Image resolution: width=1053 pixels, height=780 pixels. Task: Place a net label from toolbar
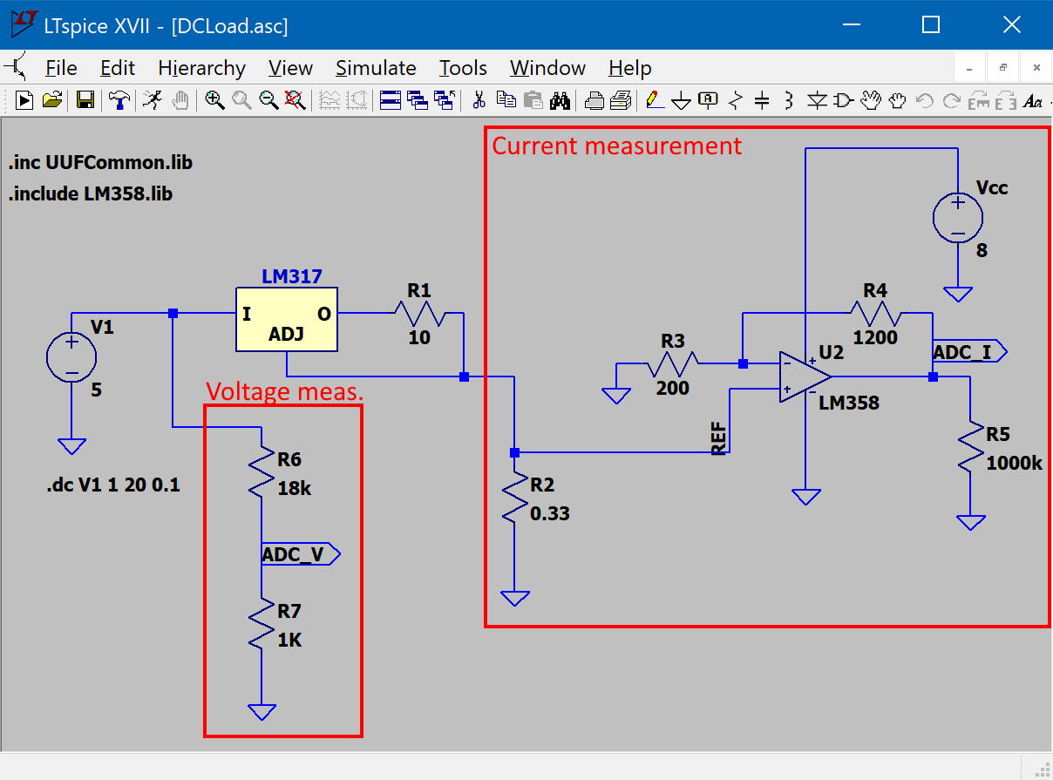tap(709, 100)
